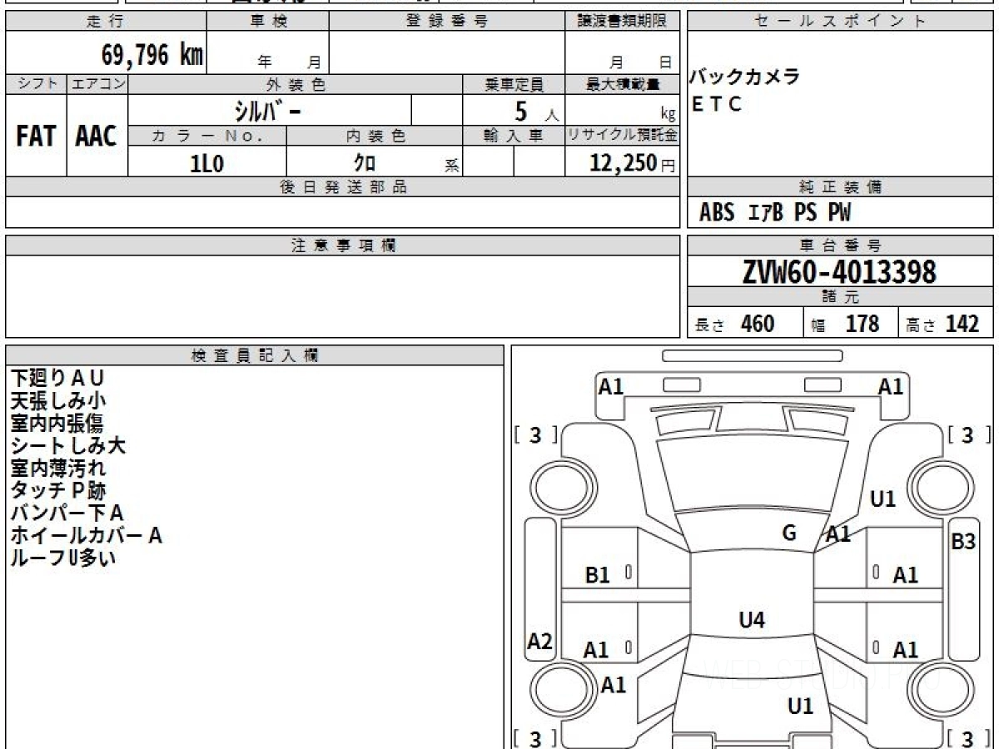The height and width of the screenshot is (749, 999).
Task: Select the ETC sales point text
Action: coord(717,105)
